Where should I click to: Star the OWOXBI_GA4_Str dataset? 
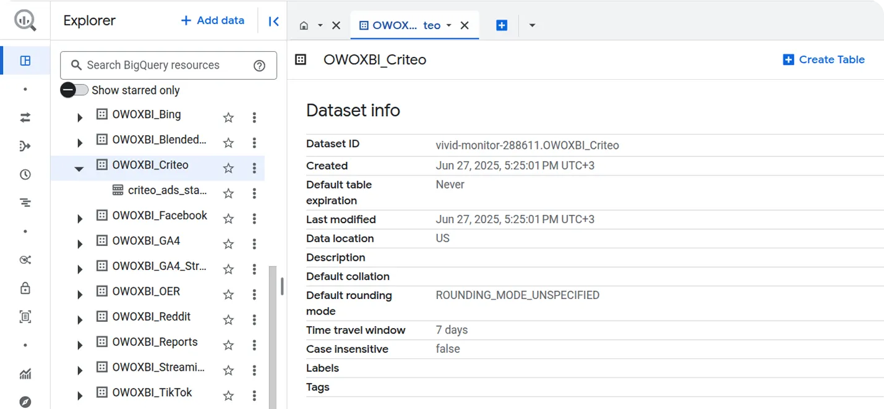click(228, 269)
